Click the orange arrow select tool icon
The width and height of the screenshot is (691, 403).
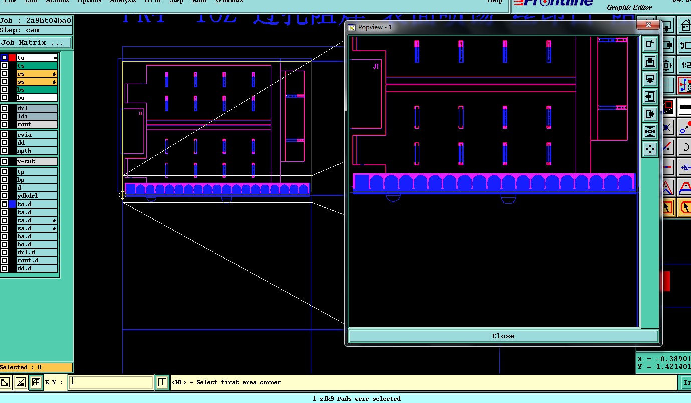click(x=668, y=207)
